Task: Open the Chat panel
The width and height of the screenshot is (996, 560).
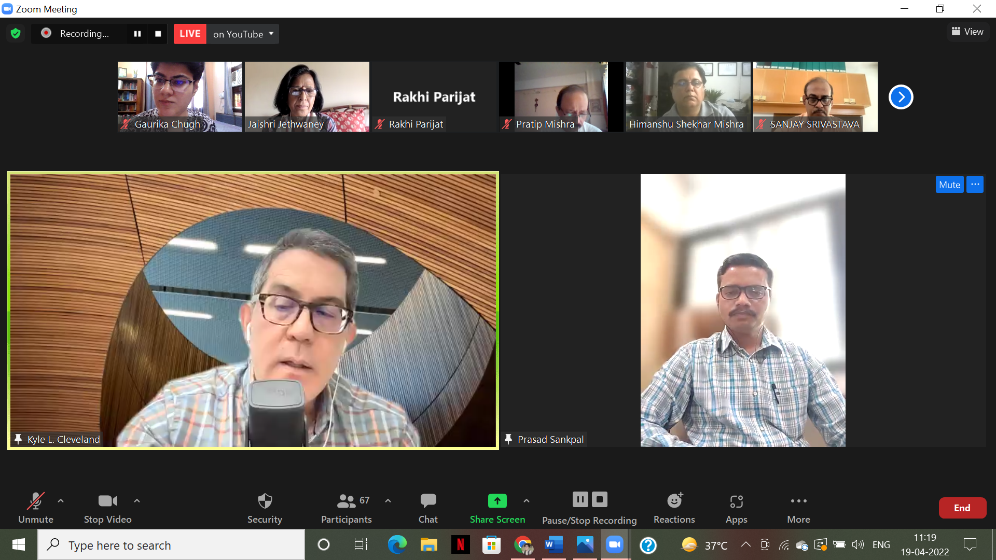Action: (428, 508)
